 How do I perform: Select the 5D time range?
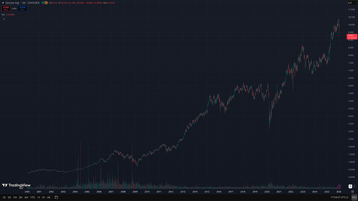tap(9, 197)
